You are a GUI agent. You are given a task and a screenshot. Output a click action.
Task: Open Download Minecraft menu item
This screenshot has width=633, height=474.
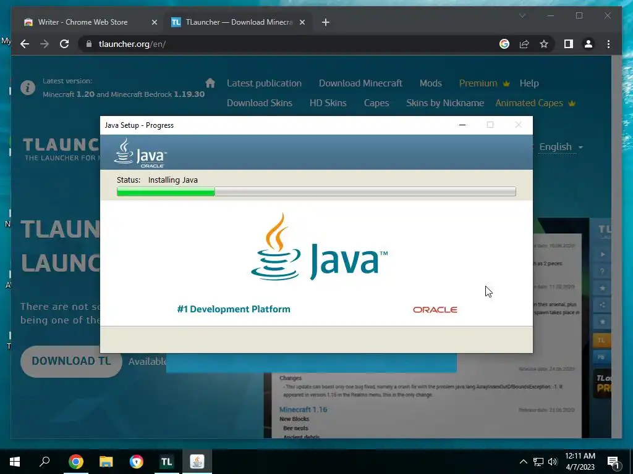(x=360, y=83)
